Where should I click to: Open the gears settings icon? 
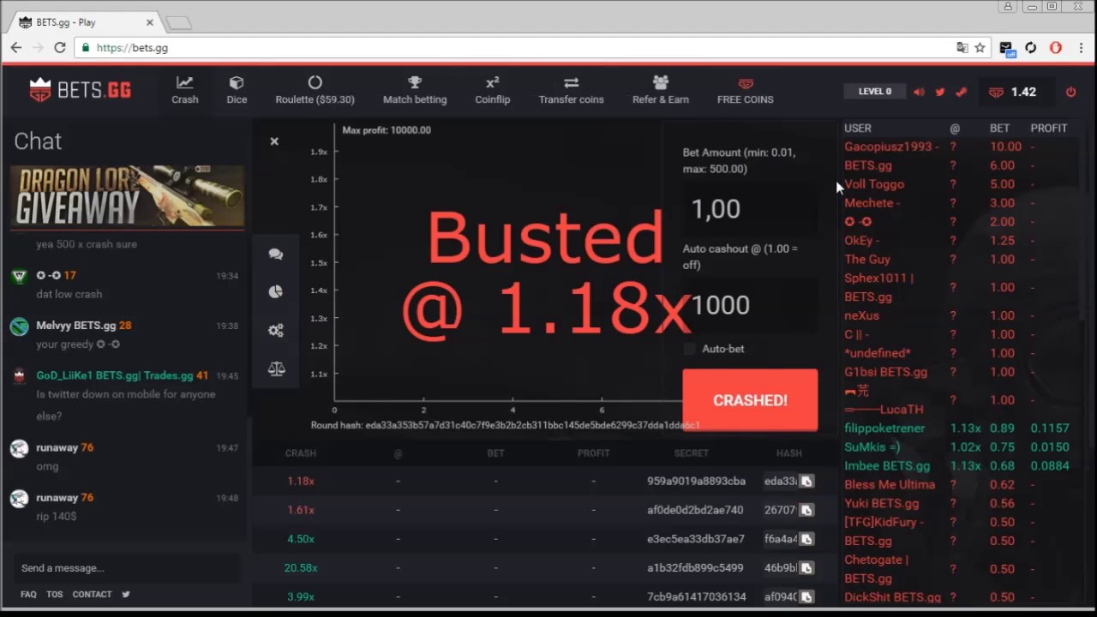pyautogui.click(x=276, y=330)
